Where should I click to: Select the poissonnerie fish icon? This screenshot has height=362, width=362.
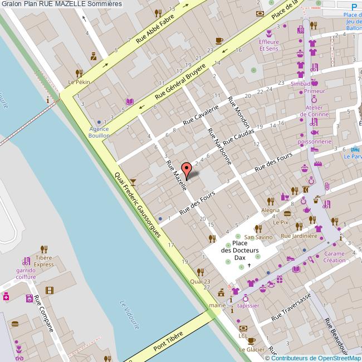314,133
